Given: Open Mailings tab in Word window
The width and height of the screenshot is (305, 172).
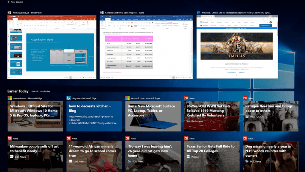Looking at the screenshot, I should click(x=143, y=19).
